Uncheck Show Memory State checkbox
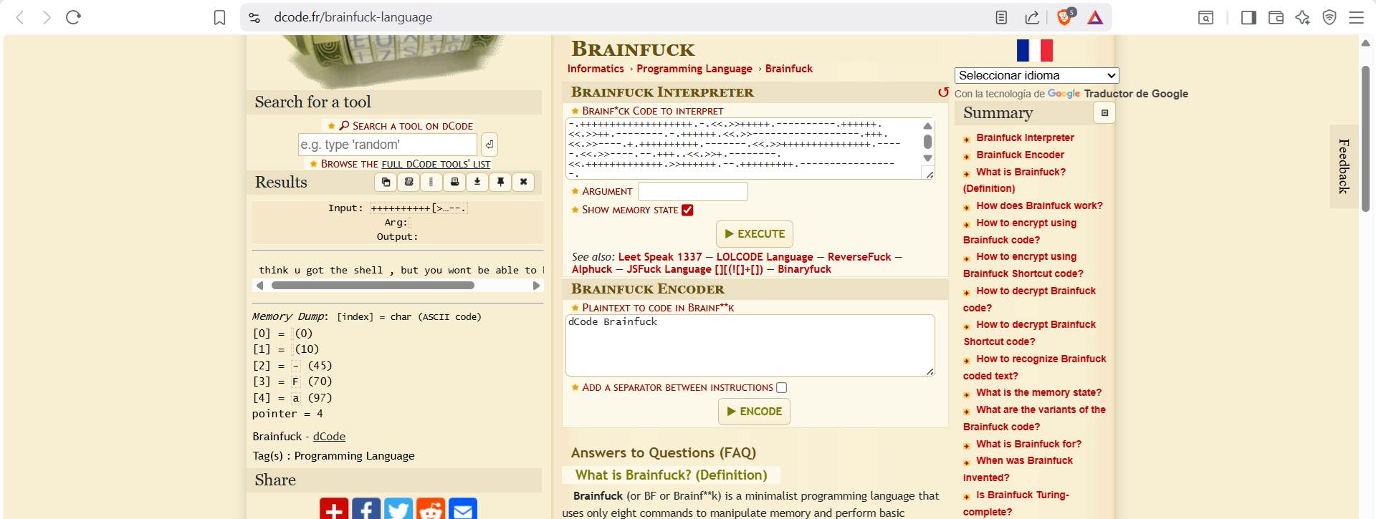The height and width of the screenshot is (519, 1376). (687, 210)
